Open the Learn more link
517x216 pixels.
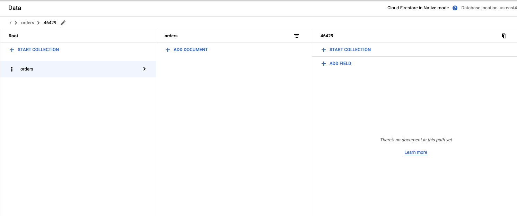[x=415, y=152]
